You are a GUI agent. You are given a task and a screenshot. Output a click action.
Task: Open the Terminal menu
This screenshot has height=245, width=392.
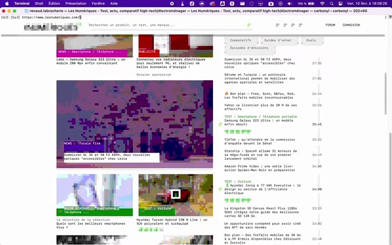click(x=22, y=3)
